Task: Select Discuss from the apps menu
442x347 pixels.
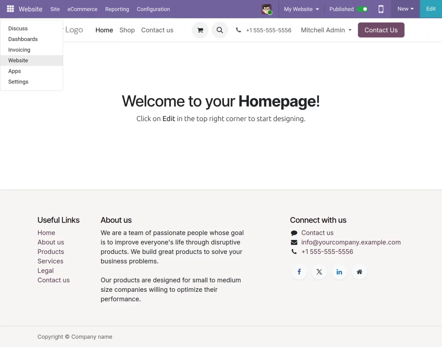Action: tap(32, 28)
